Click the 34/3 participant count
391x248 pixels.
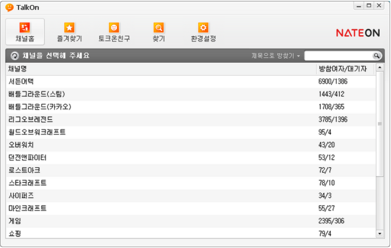[325, 196]
